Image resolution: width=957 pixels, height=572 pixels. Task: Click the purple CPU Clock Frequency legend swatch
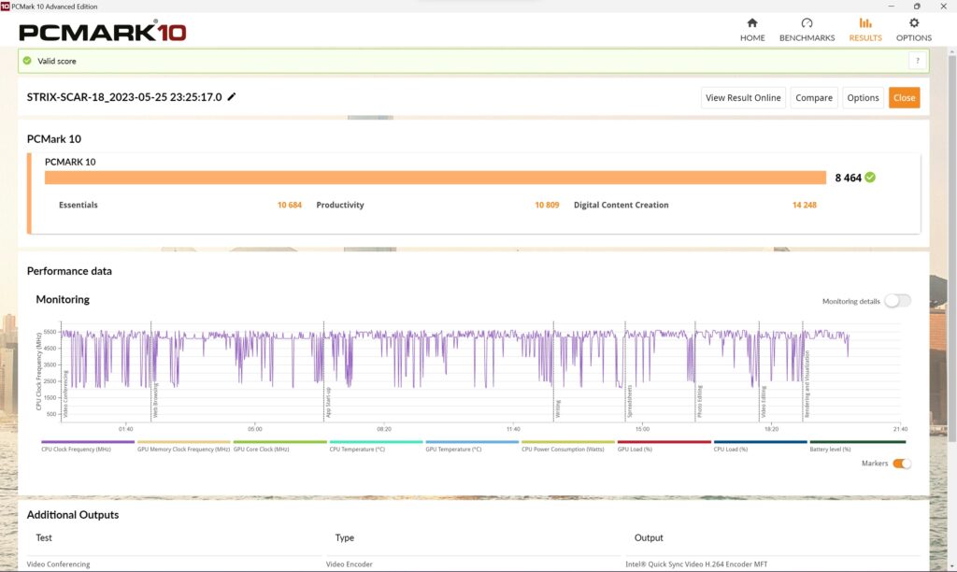tap(88, 442)
